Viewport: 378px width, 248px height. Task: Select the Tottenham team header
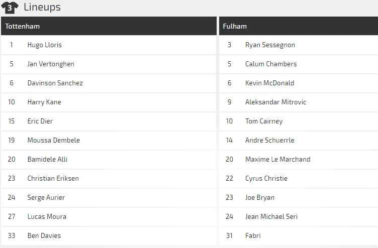[23, 26]
